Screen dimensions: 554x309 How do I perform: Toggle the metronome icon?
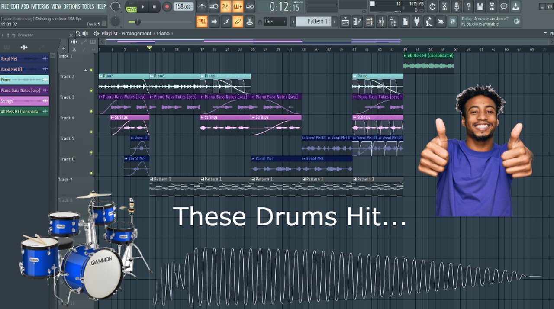(x=202, y=6)
